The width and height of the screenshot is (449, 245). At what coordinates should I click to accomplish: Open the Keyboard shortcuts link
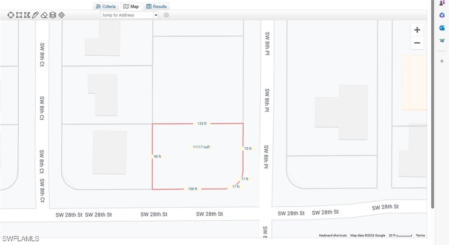pos(333,235)
